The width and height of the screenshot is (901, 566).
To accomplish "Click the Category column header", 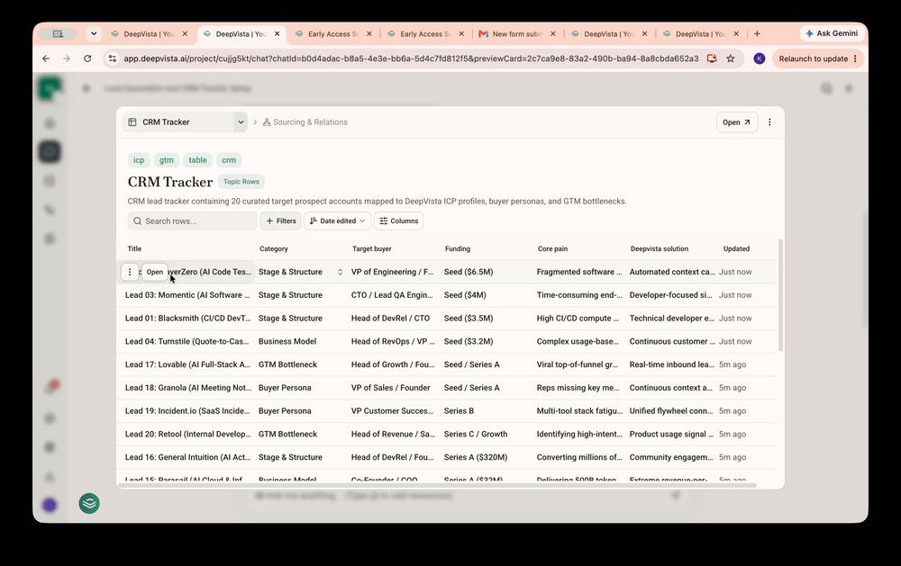I will coord(274,248).
